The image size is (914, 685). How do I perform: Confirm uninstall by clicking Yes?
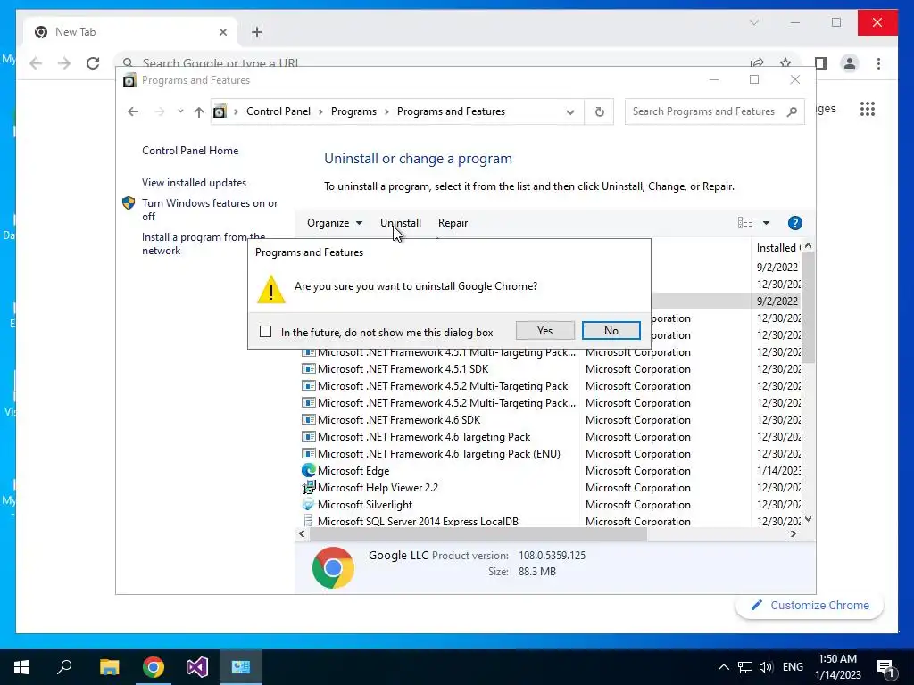tap(545, 331)
